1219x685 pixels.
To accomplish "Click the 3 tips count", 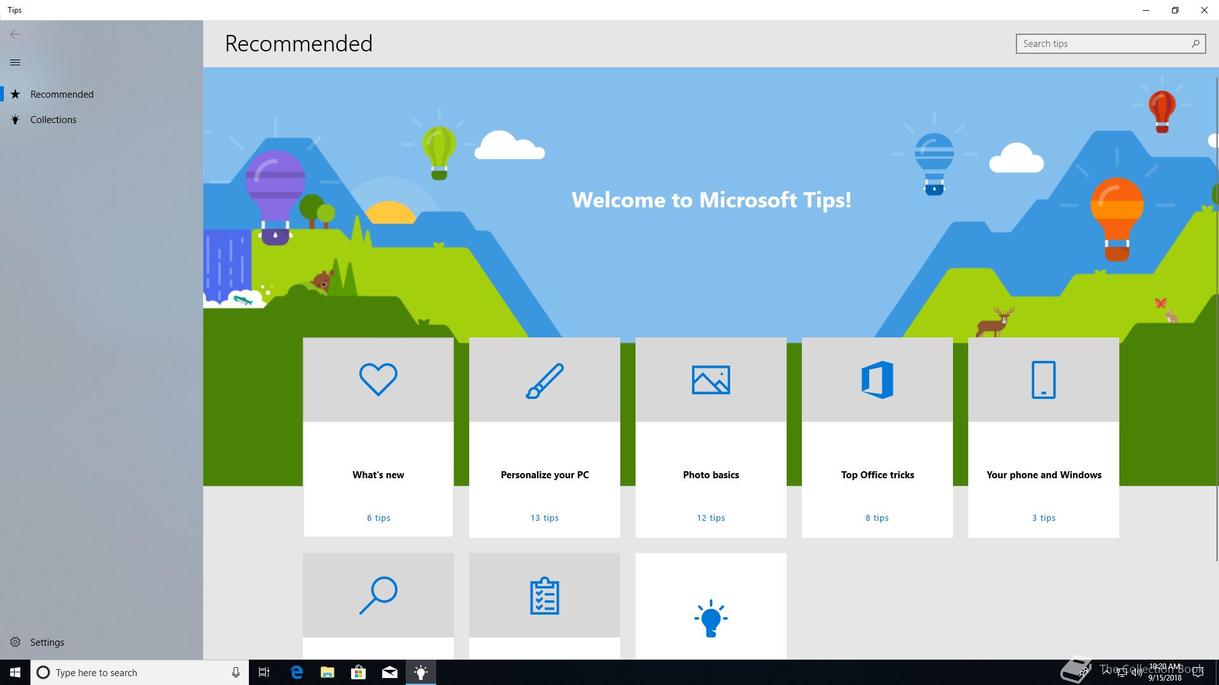I will [x=1044, y=518].
